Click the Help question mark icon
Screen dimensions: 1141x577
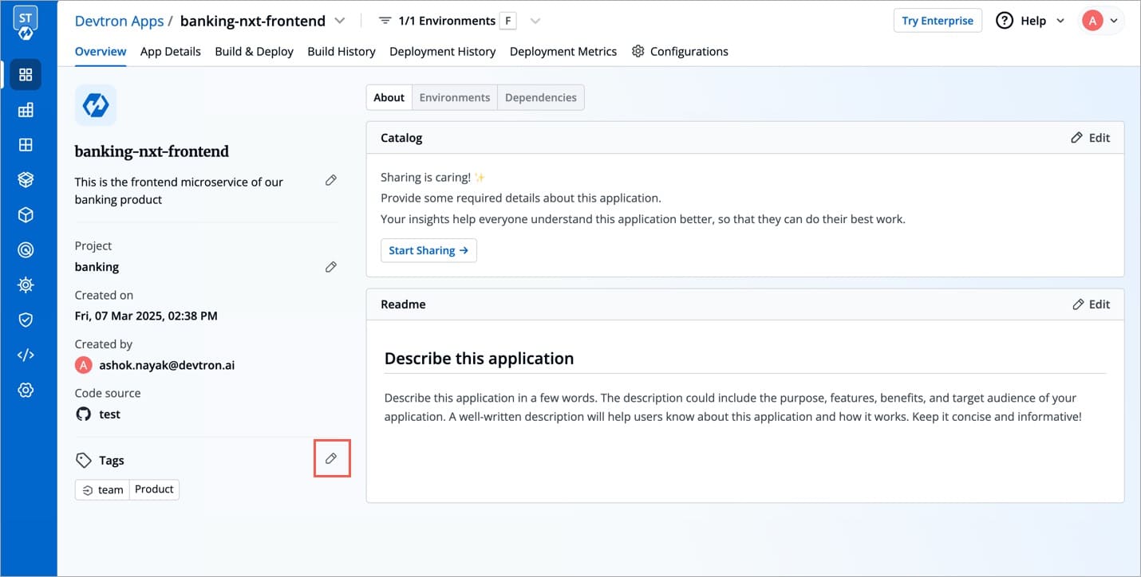[x=1005, y=21]
